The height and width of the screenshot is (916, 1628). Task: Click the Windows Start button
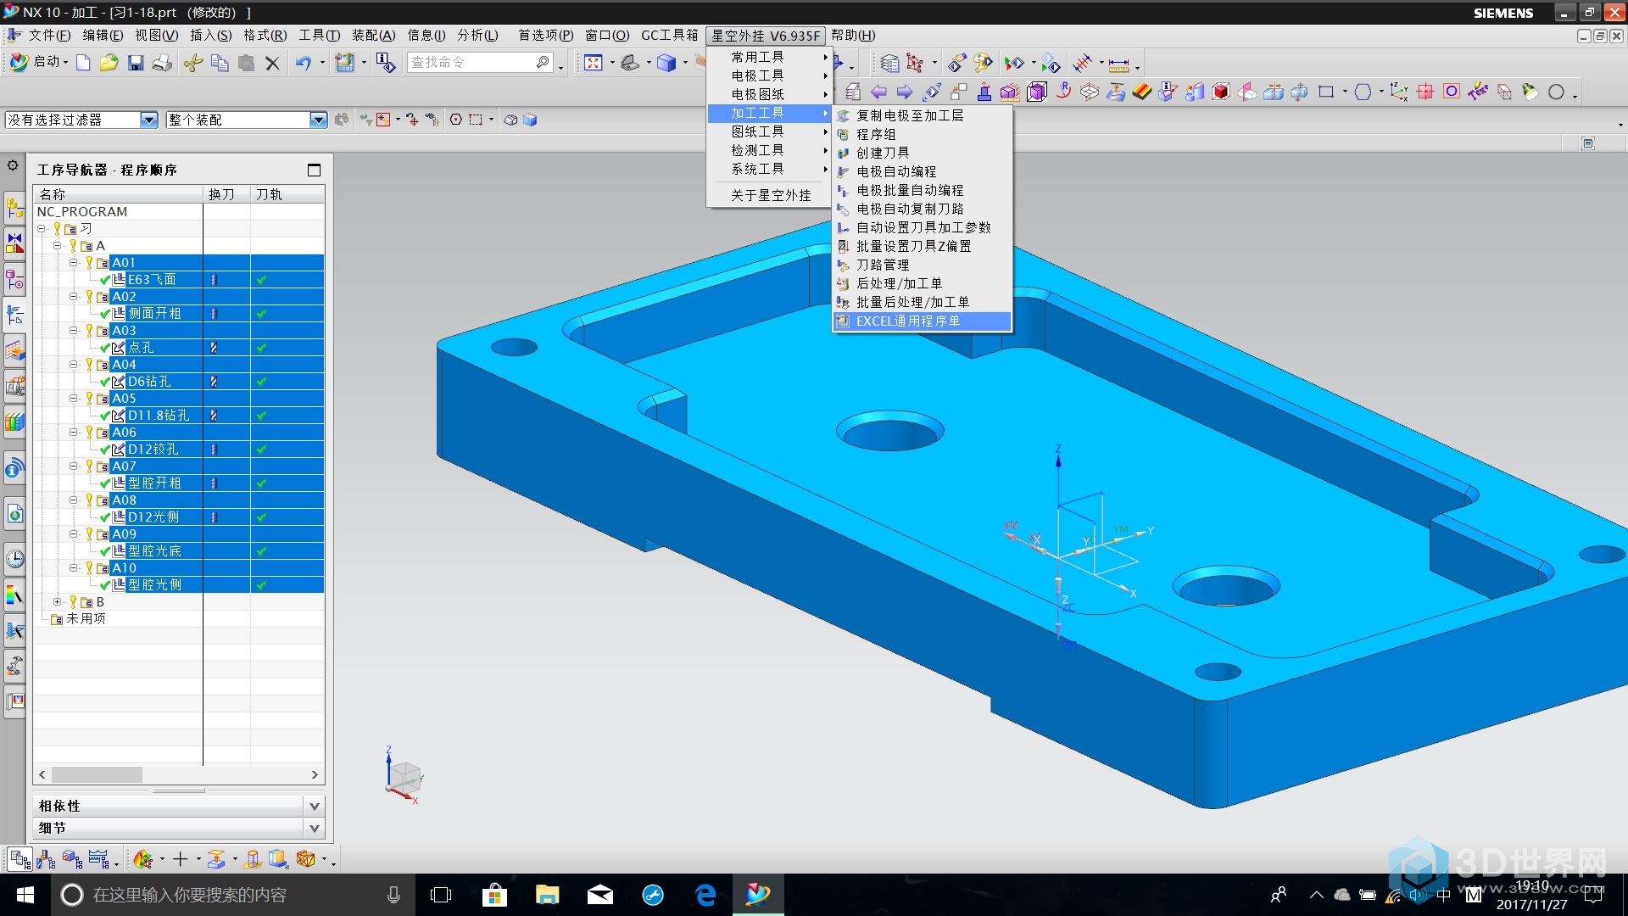coord(25,895)
